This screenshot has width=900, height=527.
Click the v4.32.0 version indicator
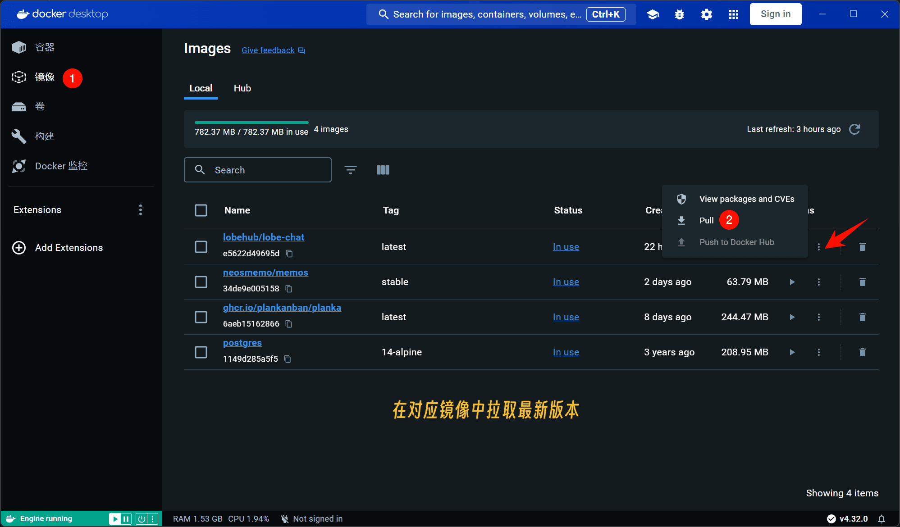(x=847, y=519)
